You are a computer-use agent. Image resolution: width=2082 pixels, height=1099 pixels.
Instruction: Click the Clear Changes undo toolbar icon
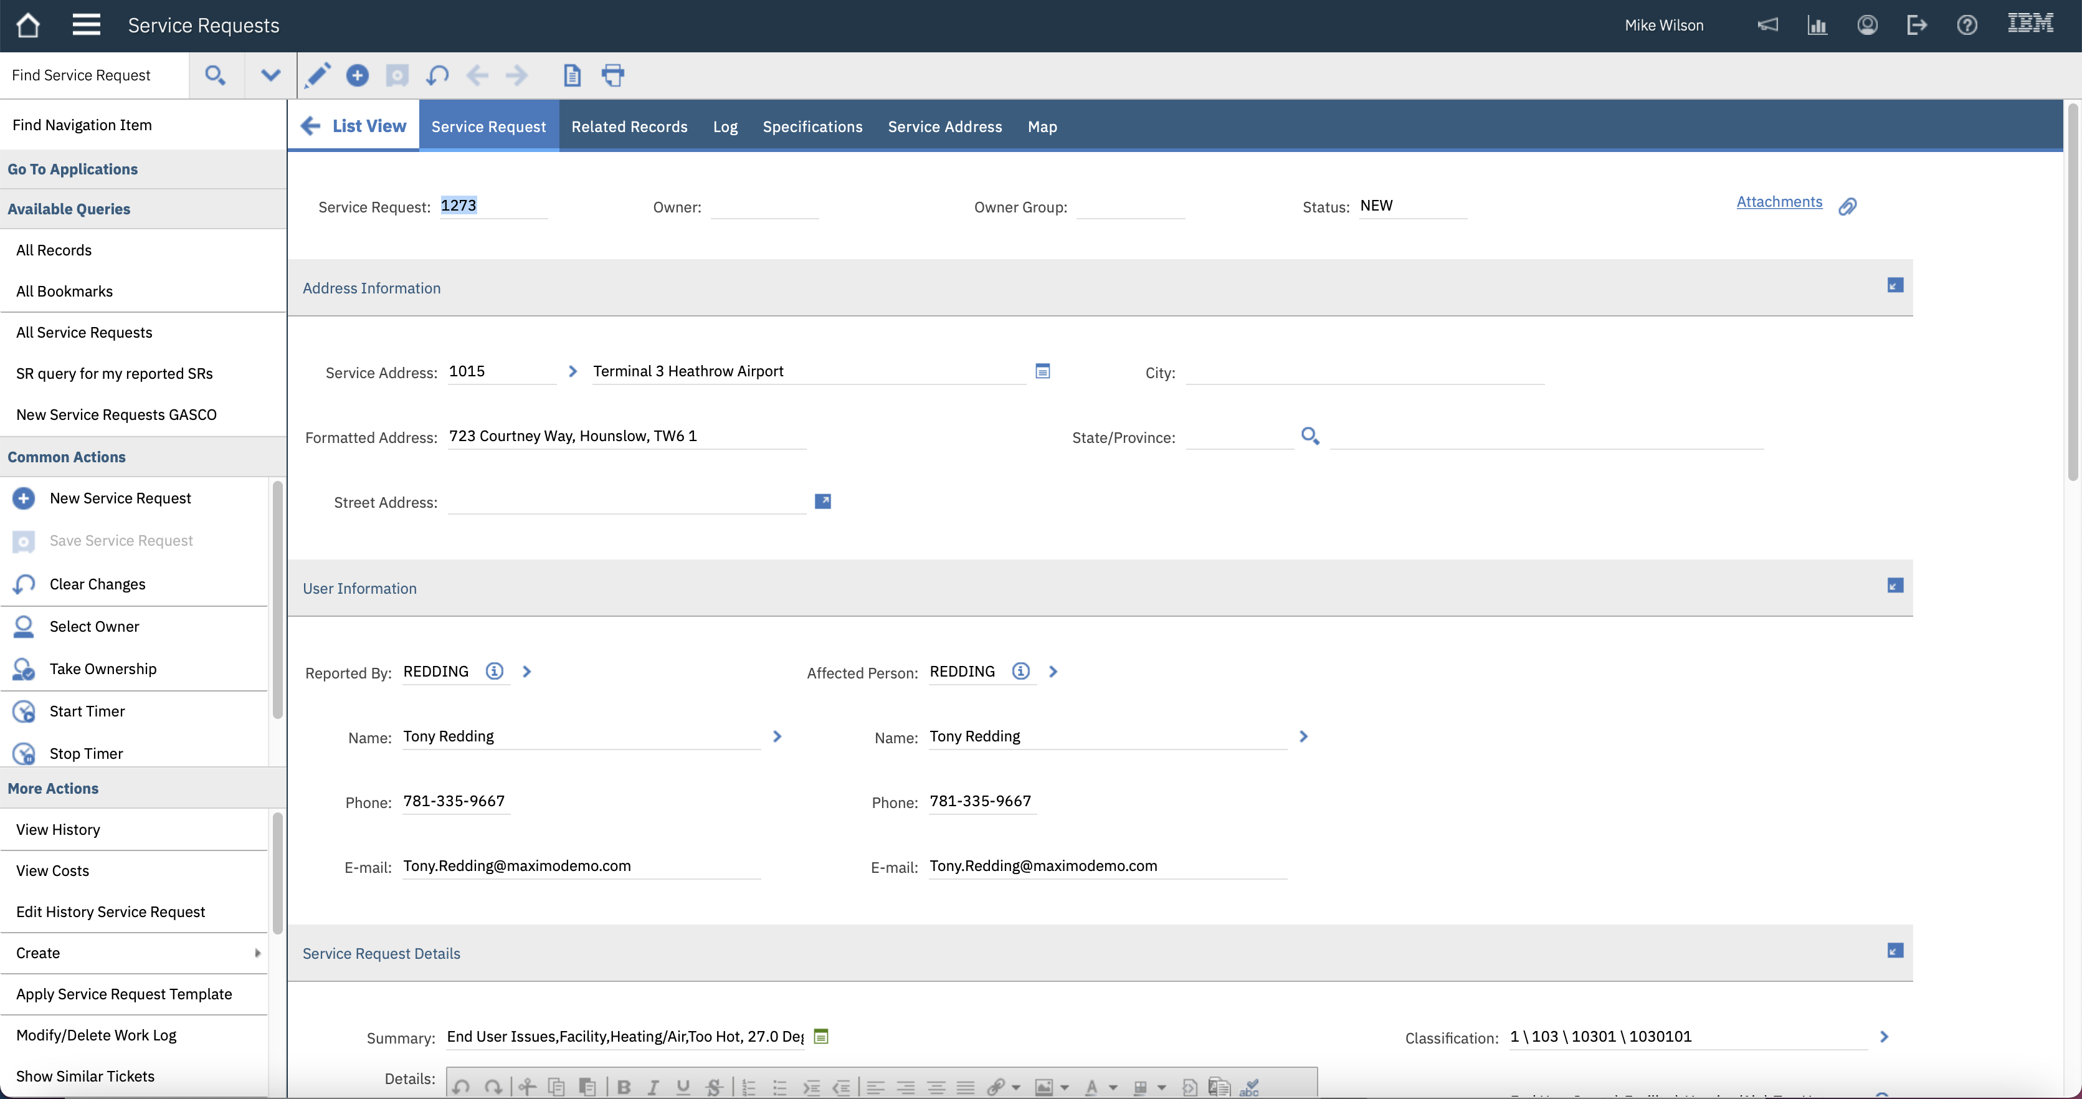[x=437, y=75]
